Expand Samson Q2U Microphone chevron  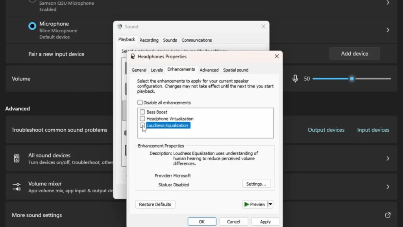(388, 3)
